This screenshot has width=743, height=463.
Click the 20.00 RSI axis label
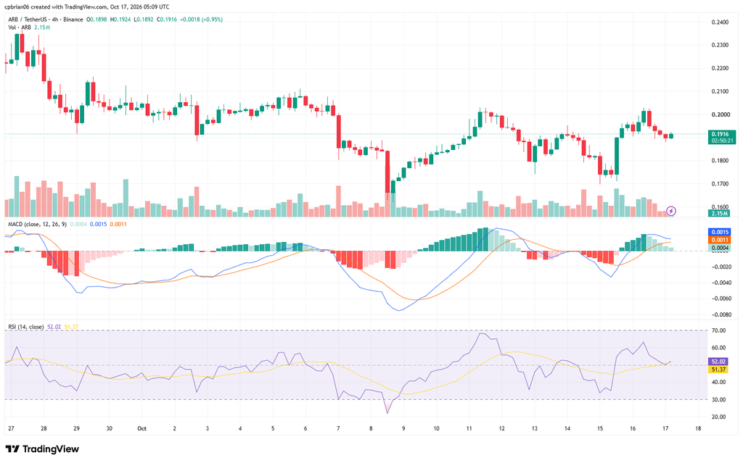[x=718, y=417]
